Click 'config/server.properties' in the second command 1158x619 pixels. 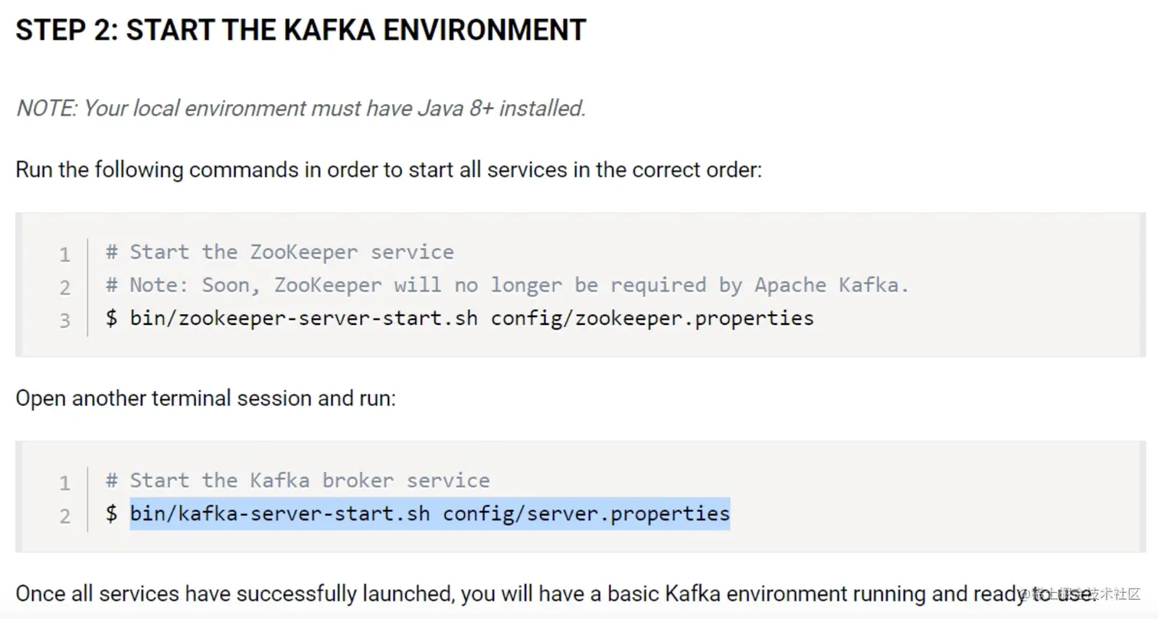coord(587,513)
